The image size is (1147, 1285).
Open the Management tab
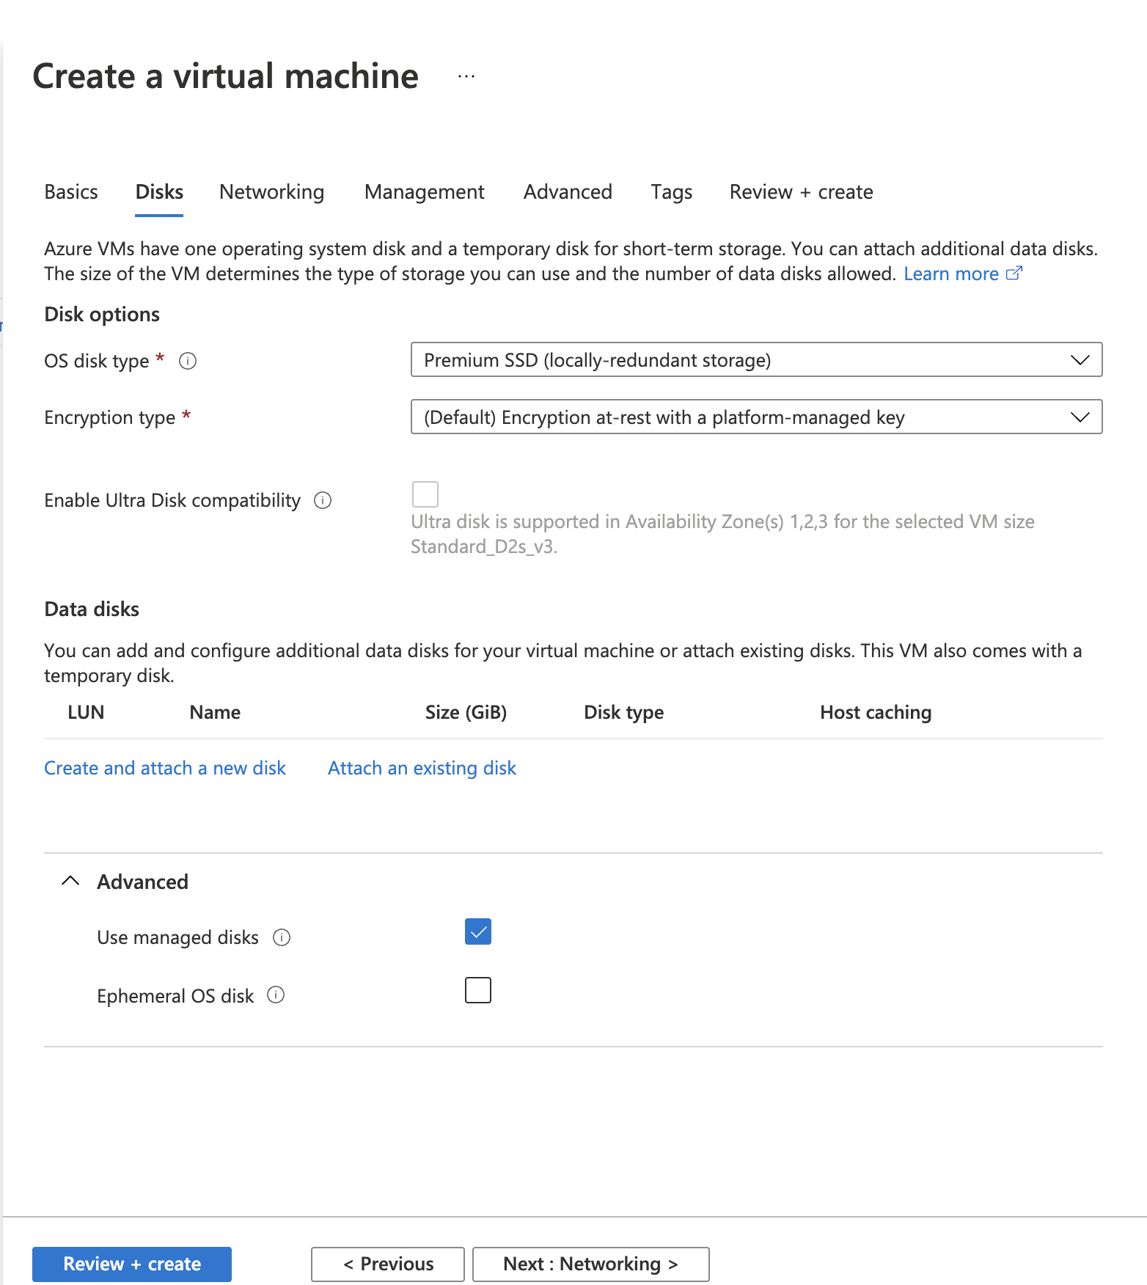click(x=423, y=191)
